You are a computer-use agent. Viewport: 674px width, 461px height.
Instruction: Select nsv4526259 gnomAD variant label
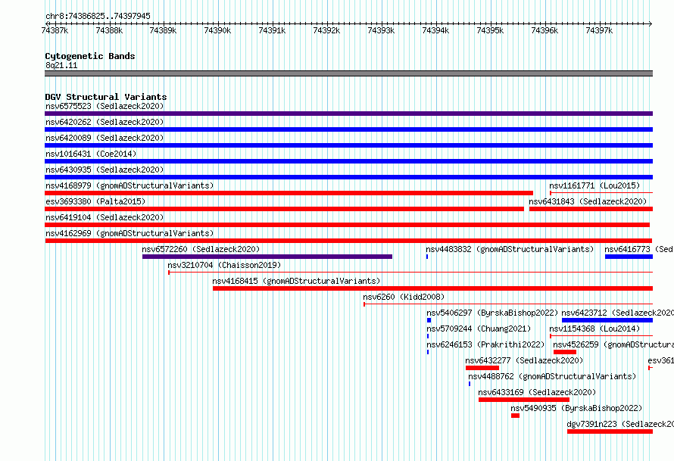click(x=613, y=344)
